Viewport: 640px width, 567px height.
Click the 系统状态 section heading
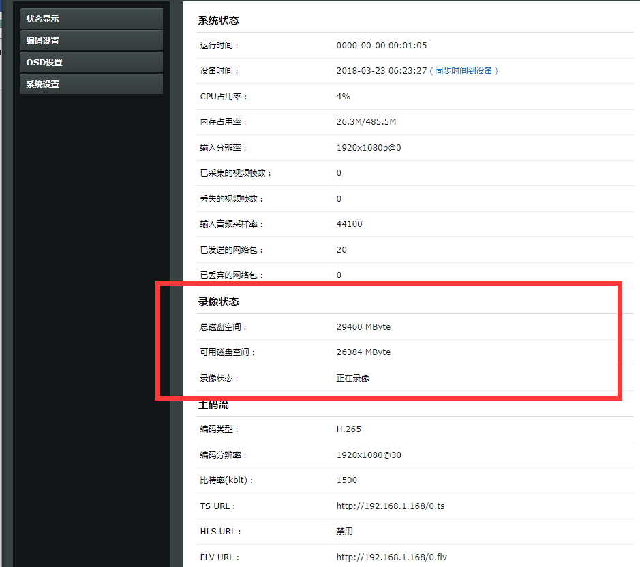pos(218,20)
